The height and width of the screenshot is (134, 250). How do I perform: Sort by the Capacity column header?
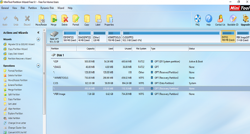86,48
